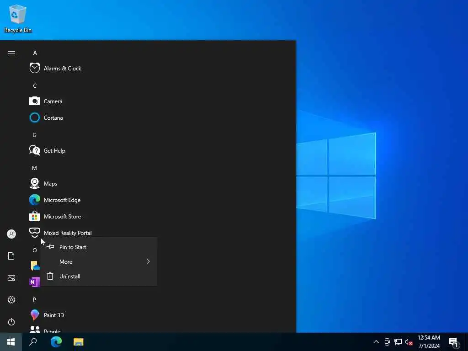The image size is (468, 351).
Task: Open the OneNote app icon
Action: click(x=34, y=282)
